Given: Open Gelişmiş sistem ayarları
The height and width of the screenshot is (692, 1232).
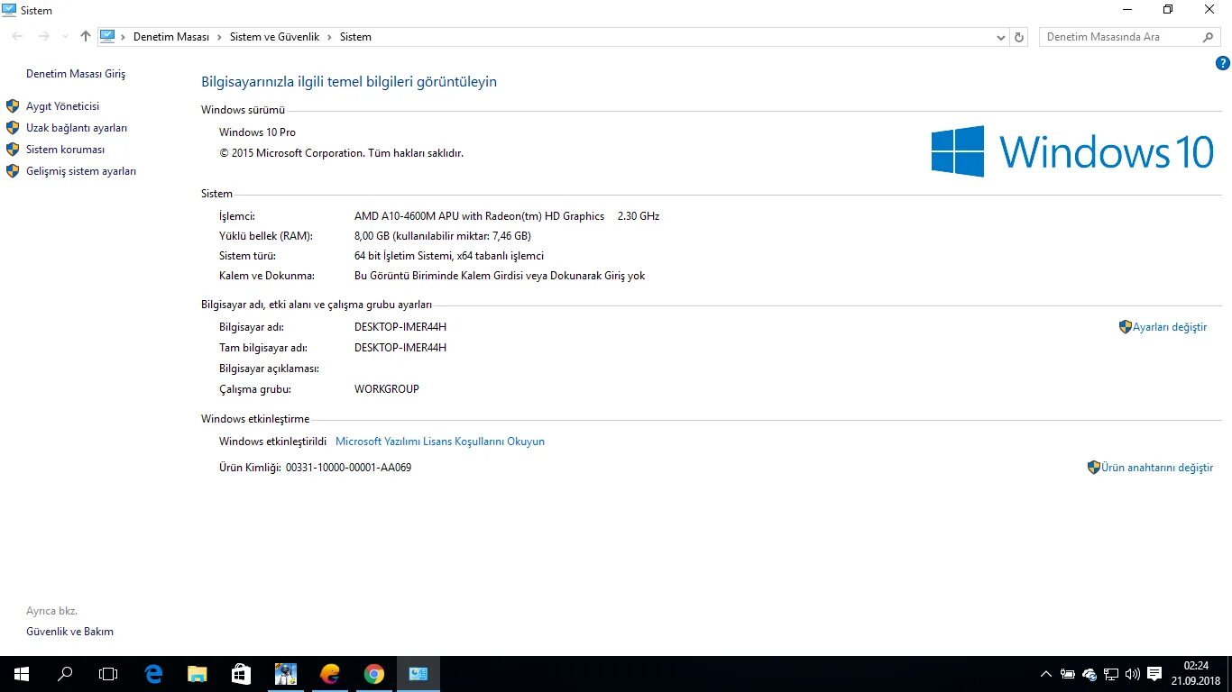Looking at the screenshot, I should pos(81,171).
